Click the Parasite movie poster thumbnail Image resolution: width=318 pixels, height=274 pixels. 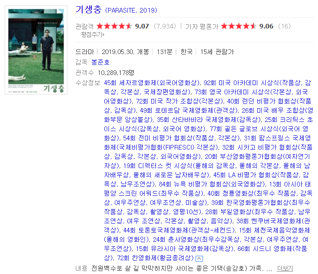point(36,50)
